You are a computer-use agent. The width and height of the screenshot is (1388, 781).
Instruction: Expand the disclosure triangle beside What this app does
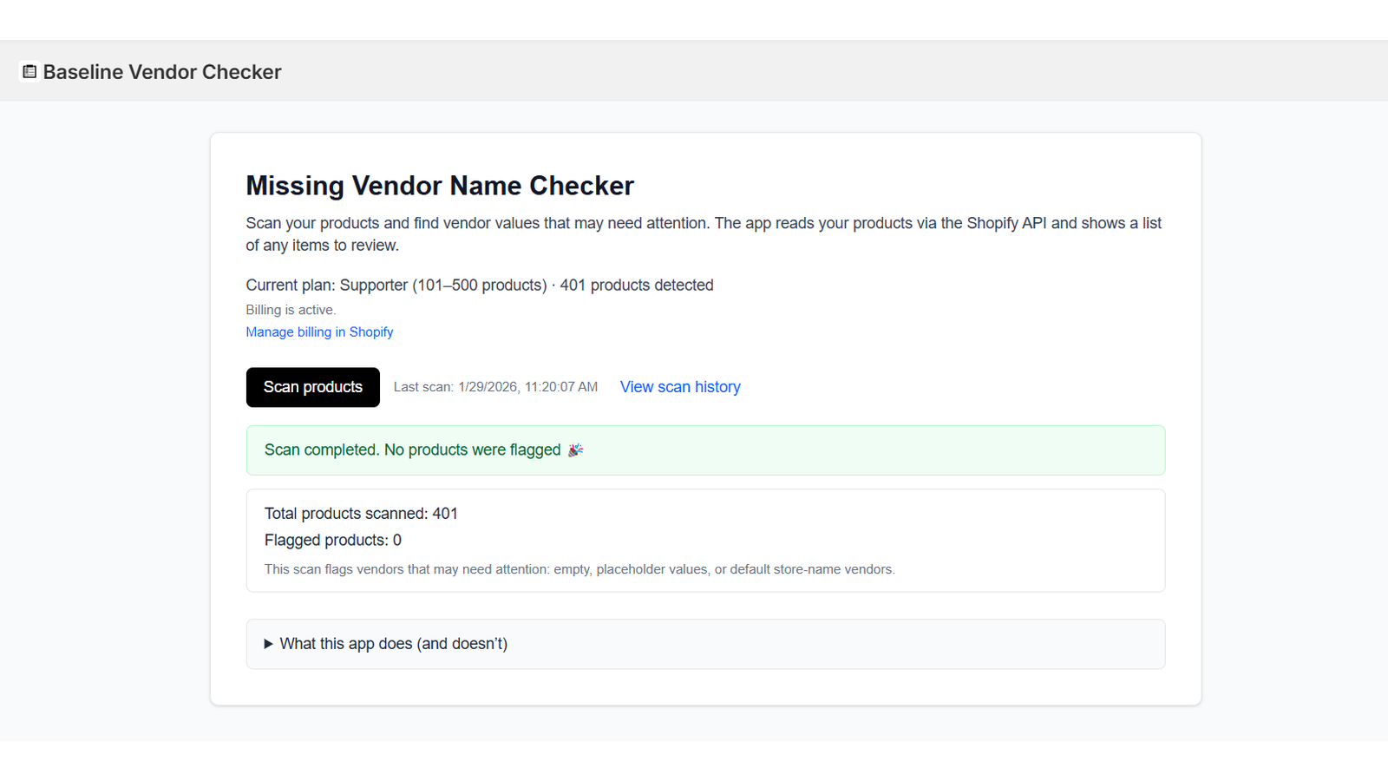(x=268, y=644)
